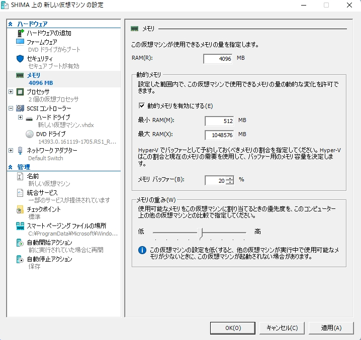Click the 新しい仮想マシン.vhdx text
This screenshot has width=361, height=340.
[x=66, y=125]
